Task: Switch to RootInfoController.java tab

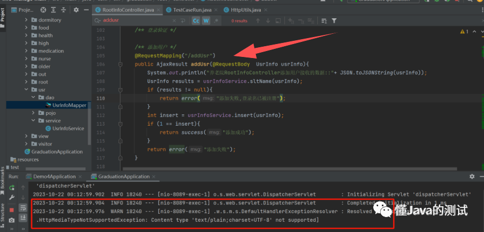Action: point(128,10)
